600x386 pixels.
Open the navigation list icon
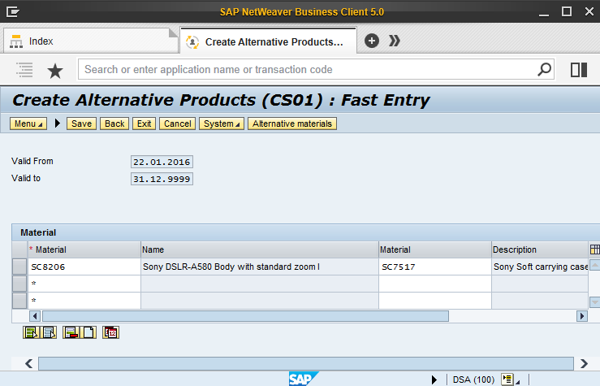click(24, 70)
